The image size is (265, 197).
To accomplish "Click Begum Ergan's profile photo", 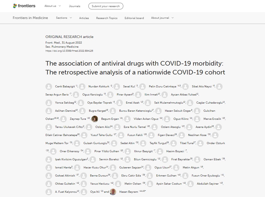I will pos(95,119).
